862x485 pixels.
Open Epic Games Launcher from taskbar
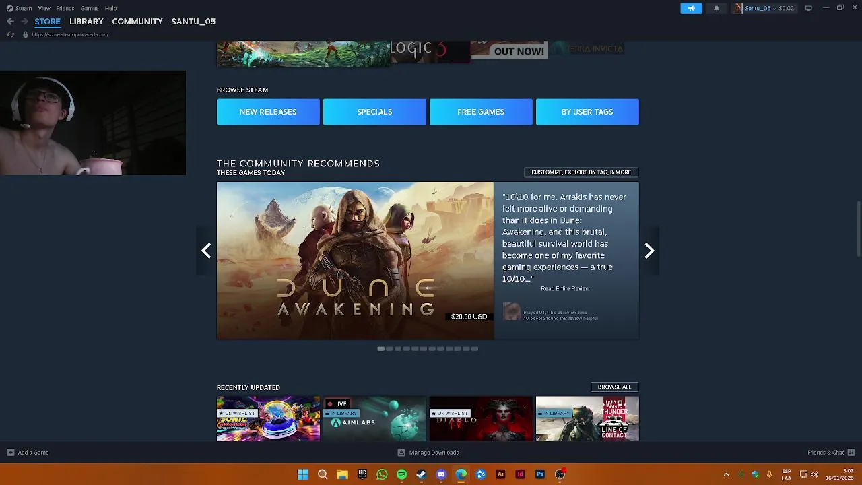[362, 474]
